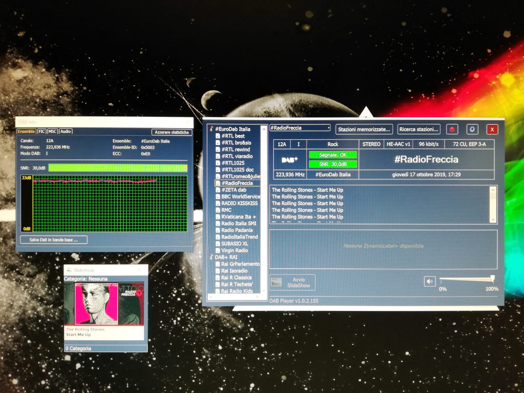524x393 pixels.
Task: Click the volume slider handle
Action: [x=493, y=279]
